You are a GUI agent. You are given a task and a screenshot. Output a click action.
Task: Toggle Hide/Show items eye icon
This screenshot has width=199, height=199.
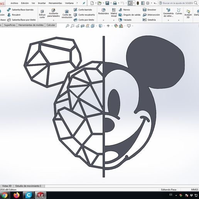point(108,26)
